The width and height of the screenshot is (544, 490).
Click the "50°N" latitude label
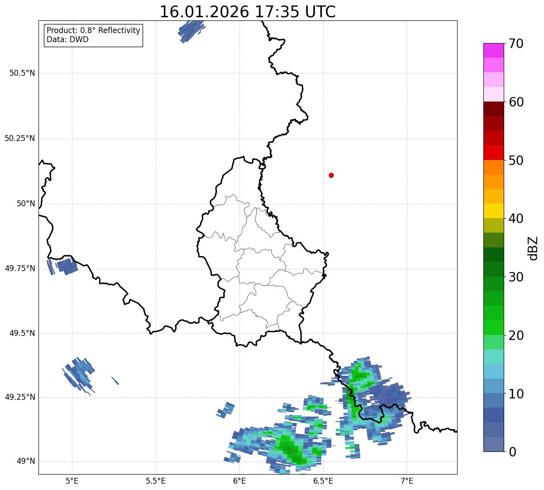[26, 204]
